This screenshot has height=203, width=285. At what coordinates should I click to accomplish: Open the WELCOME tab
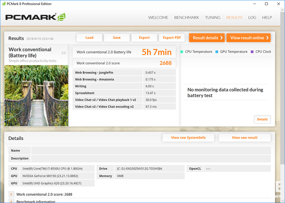(158, 17)
